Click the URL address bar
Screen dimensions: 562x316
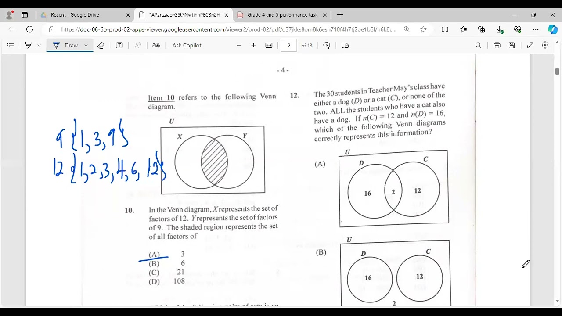coord(229,29)
